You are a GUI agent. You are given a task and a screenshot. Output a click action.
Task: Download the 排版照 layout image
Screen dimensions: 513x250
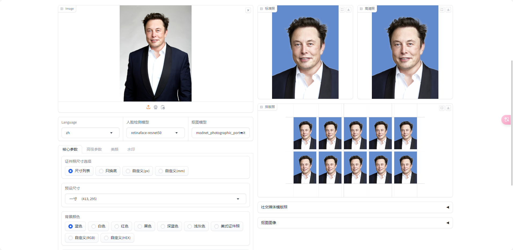448,108
